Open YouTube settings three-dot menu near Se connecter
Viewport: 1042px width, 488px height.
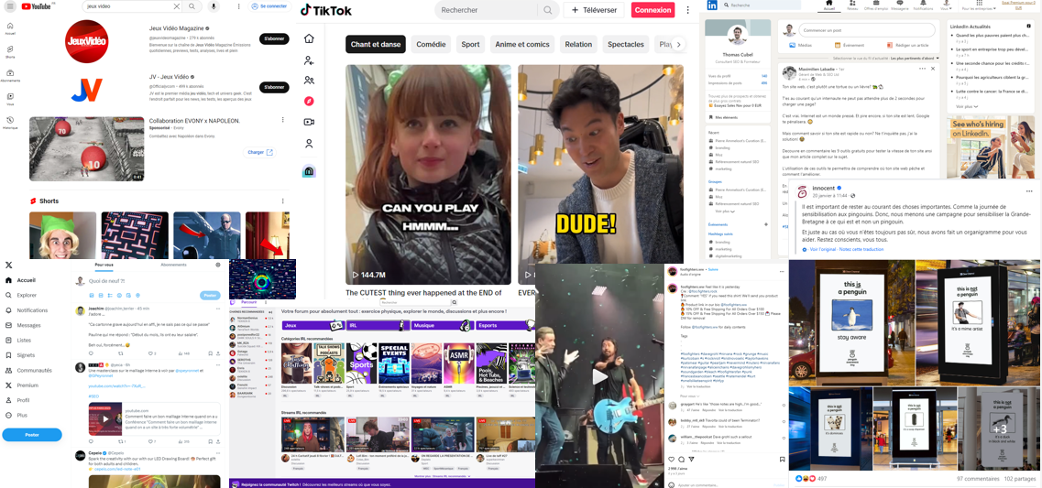239,6
